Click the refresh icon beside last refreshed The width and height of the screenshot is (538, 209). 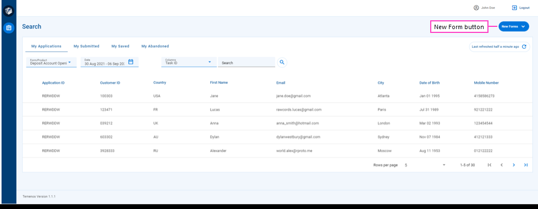tap(524, 47)
